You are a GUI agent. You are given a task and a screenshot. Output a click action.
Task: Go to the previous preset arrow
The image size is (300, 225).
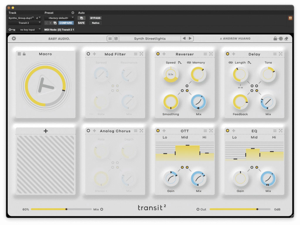[x=184, y=38]
